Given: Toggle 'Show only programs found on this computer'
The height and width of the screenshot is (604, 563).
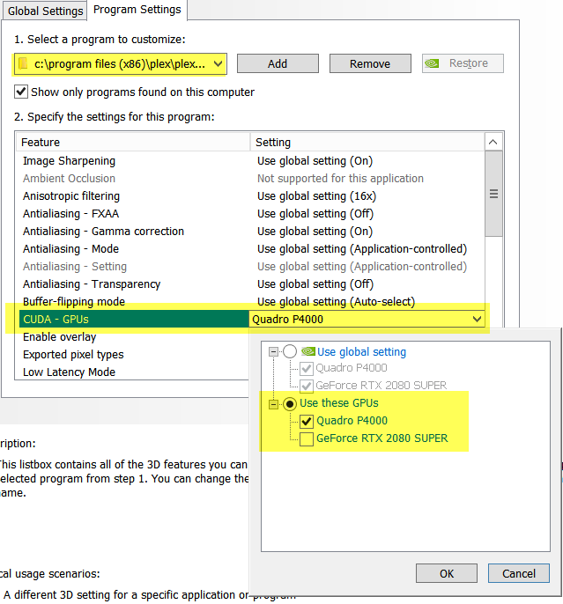Looking at the screenshot, I should click(21, 92).
